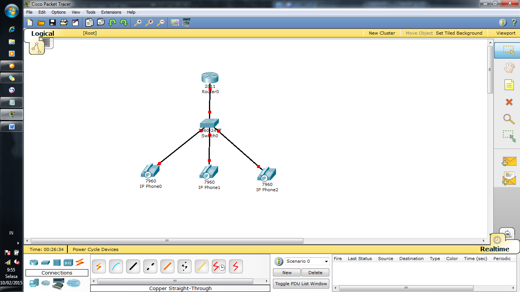This screenshot has height=292, width=520.
Task: Open the Extensions menu
Action: pyautogui.click(x=111, y=12)
